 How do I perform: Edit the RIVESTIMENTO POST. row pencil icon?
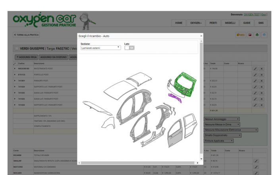255,69
